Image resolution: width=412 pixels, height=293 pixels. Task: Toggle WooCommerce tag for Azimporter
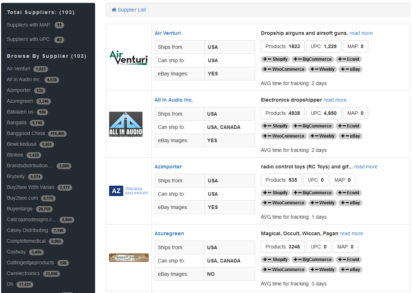tap(284, 203)
